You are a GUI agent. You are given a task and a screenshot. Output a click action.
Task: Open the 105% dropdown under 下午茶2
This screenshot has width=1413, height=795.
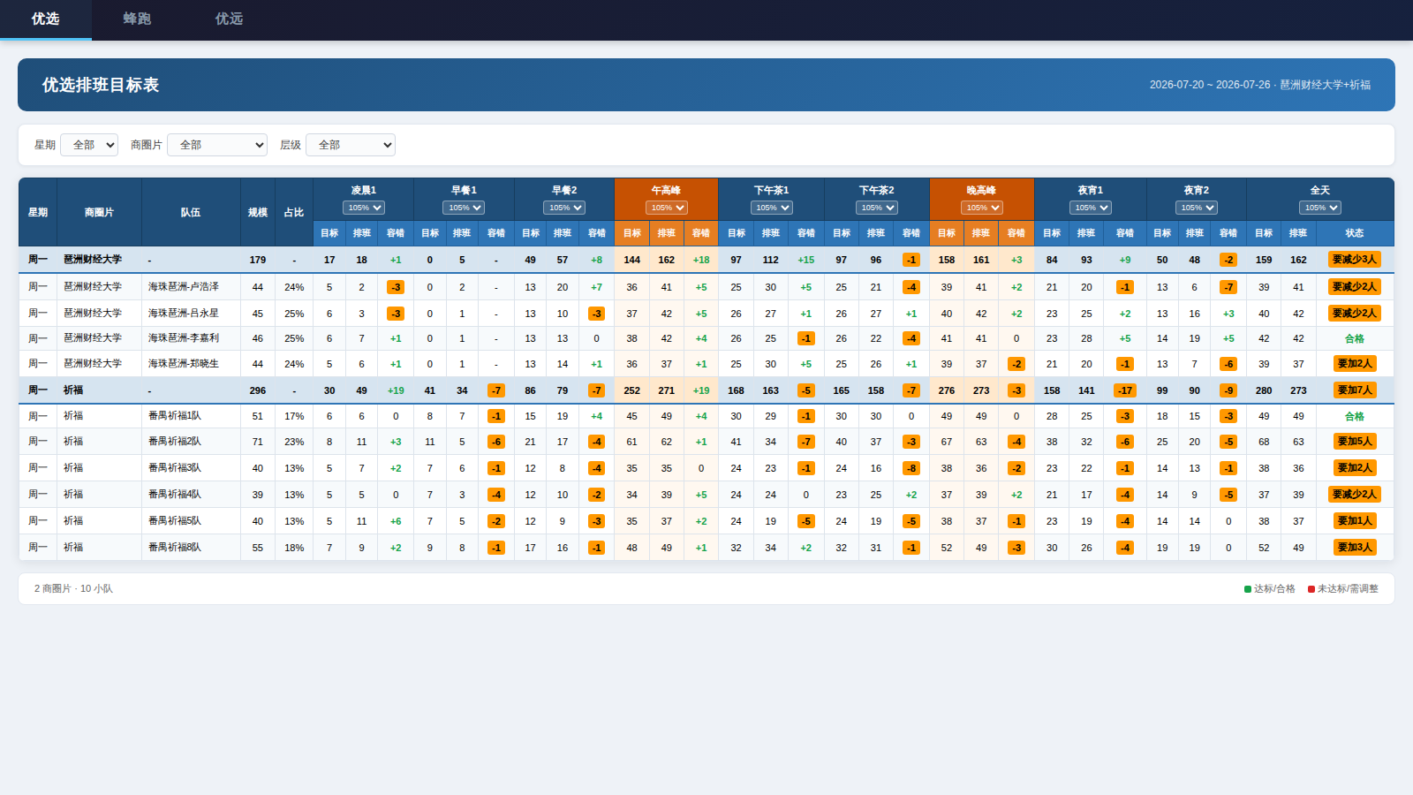point(877,208)
